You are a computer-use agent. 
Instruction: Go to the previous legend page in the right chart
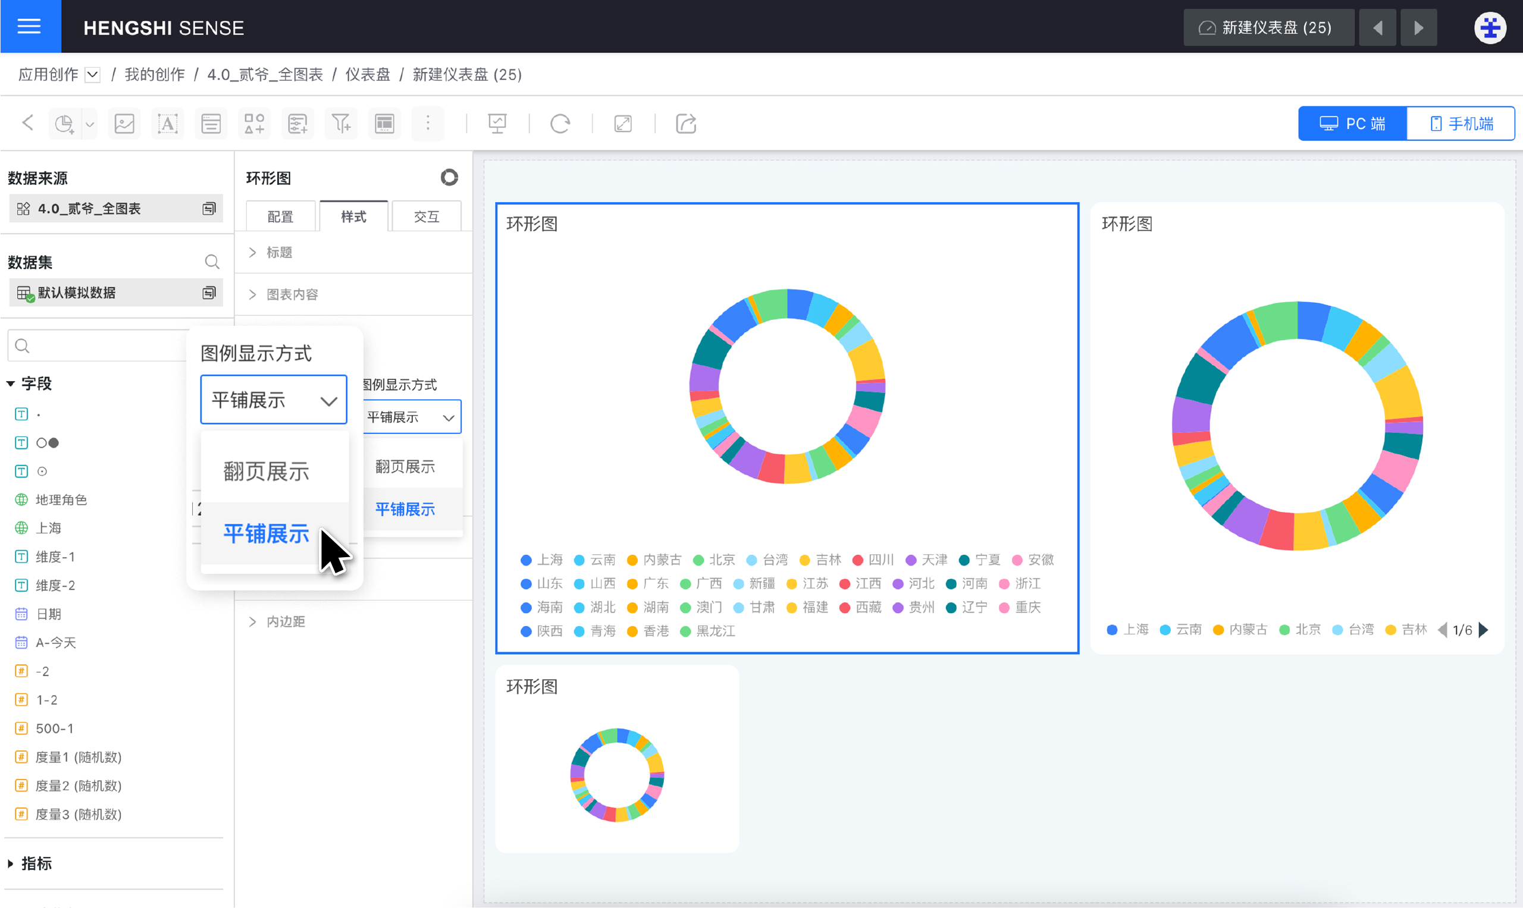[x=1442, y=630]
